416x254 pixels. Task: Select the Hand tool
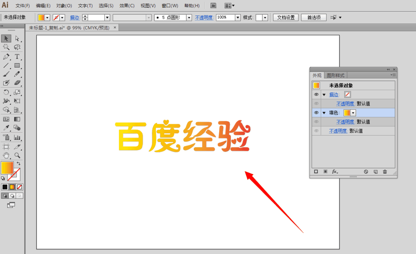[x=6, y=155]
